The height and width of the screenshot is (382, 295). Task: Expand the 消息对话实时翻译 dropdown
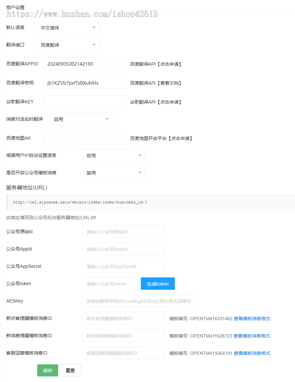[81, 119]
